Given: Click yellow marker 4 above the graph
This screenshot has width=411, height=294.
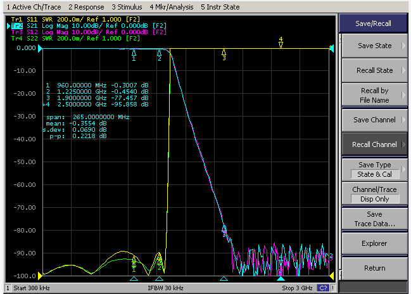Looking at the screenshot, I should 281,42.
